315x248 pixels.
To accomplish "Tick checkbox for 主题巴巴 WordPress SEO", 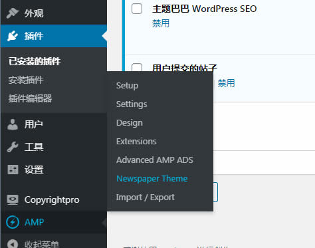I will click(137, 9).
